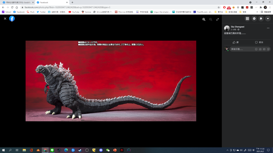Screen dimensions: 273x153
Task: Close the Facebook photo viewer with X
Action: [x=5, y=19]
